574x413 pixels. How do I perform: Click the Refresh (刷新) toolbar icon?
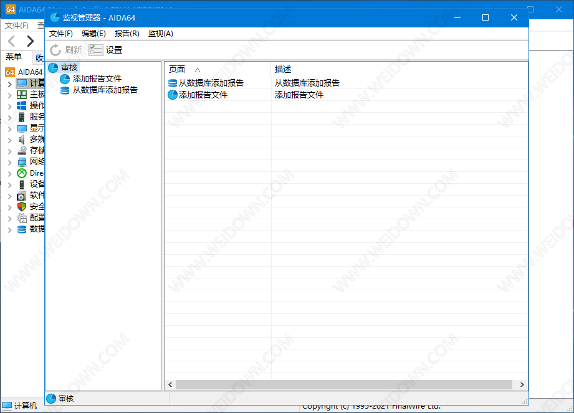[56, 50]
